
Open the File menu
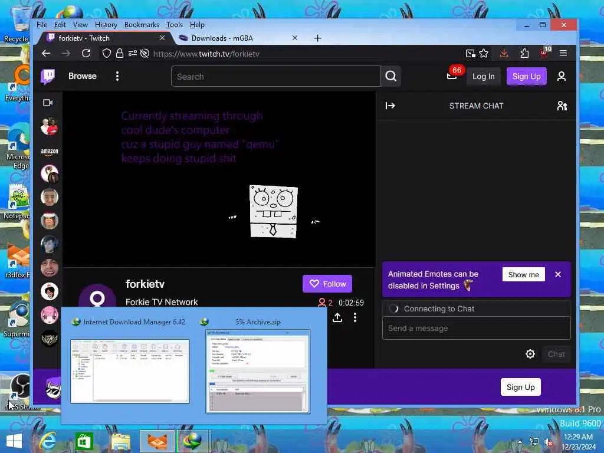pyautogui.click(x=42, y=25)
